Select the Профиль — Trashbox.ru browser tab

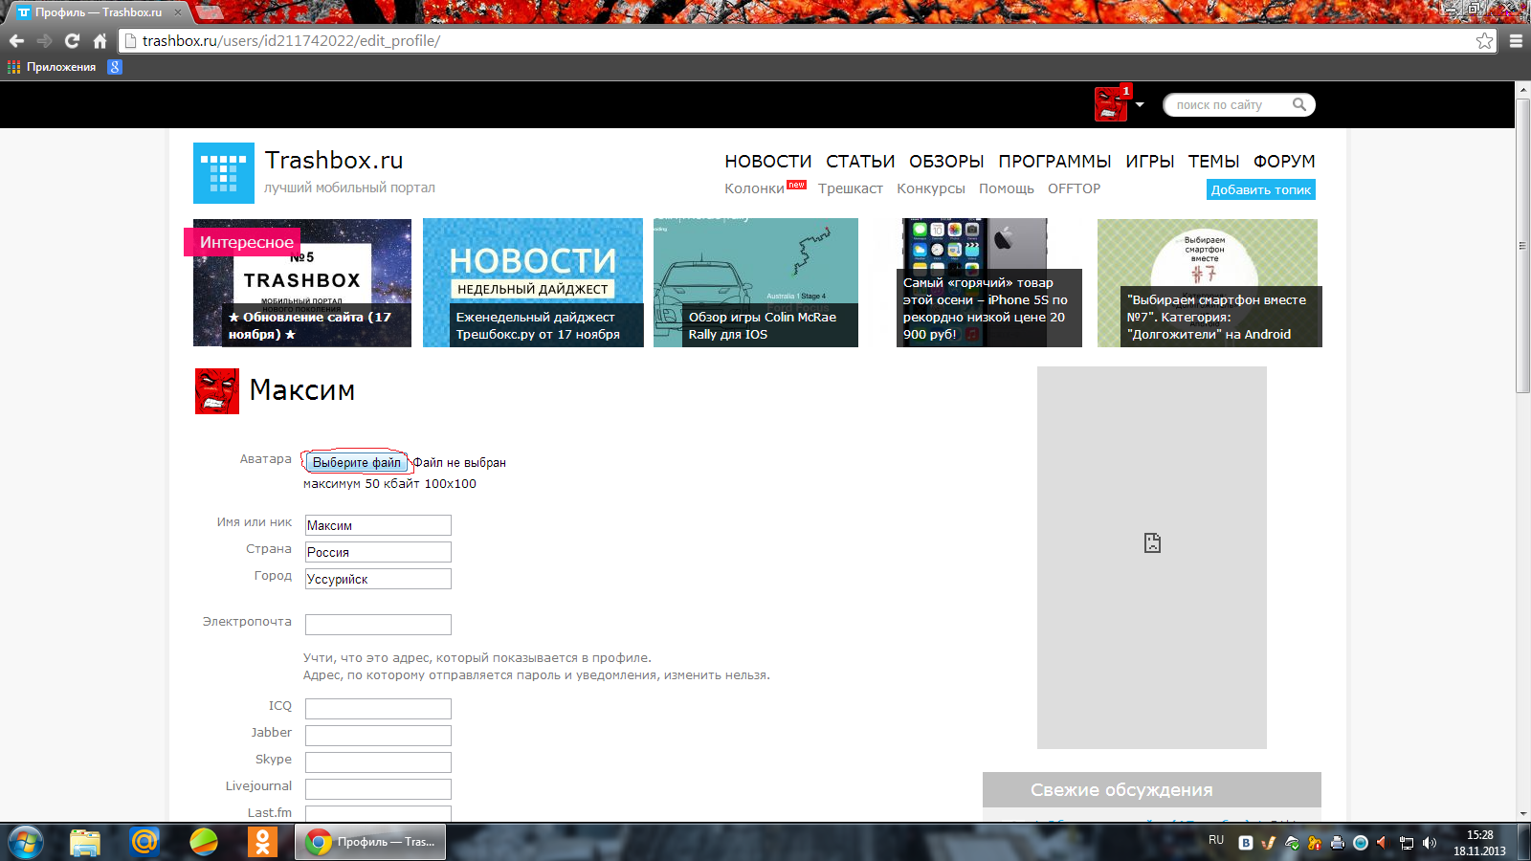[99, 12]
